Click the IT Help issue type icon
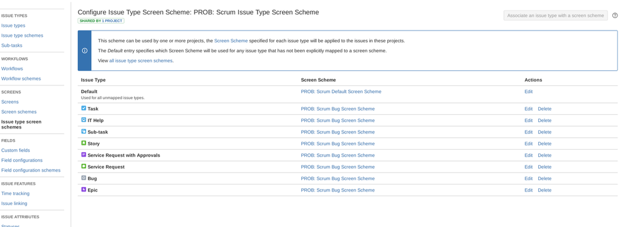This screenshot has height=227, width=623. (84, 120)
